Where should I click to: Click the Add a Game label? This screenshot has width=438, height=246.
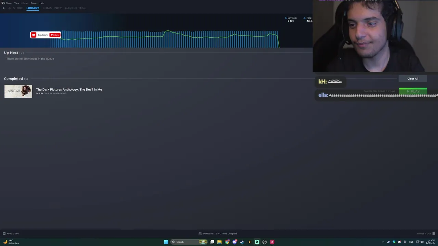coord(13,234)
